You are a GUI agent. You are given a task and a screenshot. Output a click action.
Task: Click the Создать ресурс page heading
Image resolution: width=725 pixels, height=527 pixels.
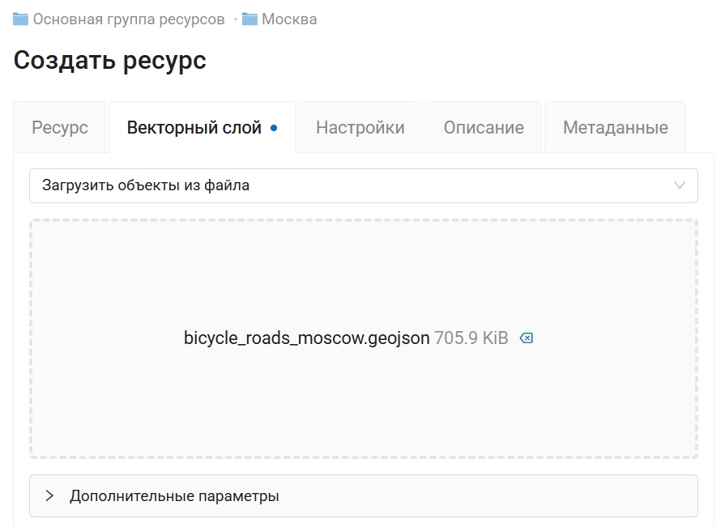point(110,61)
